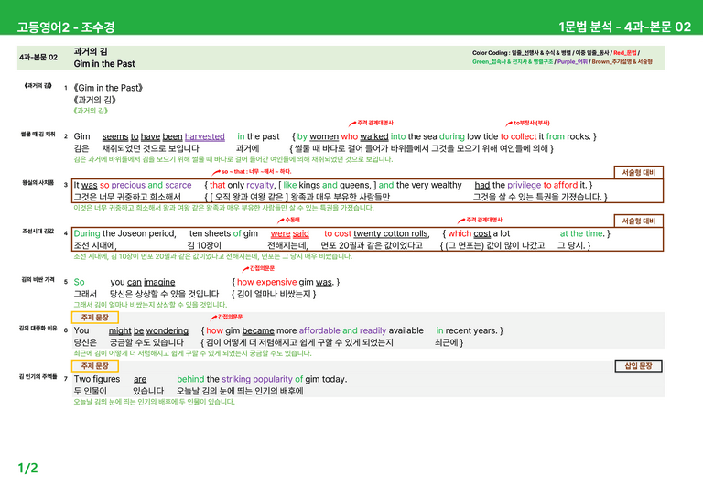This screenshot has width=703, height=497.
Task: Click the 1/2 page indicator
Action: tap(27, 469)
